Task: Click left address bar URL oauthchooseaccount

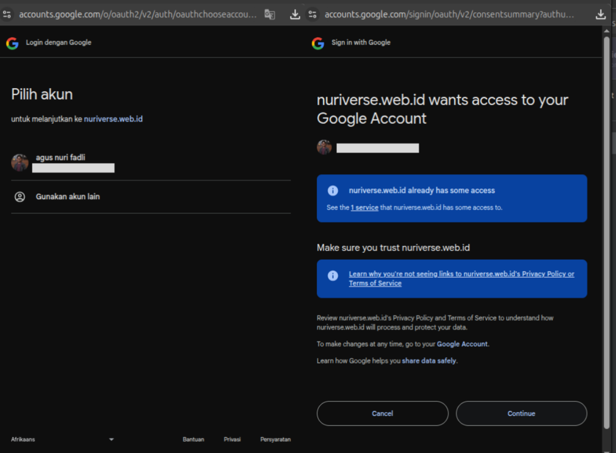Action: 137,14
